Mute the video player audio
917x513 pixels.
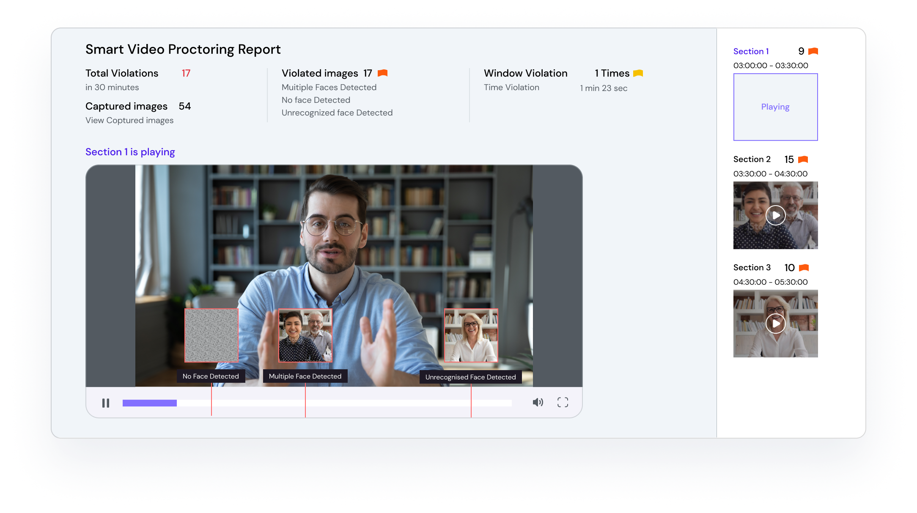(x=538, y=402)
